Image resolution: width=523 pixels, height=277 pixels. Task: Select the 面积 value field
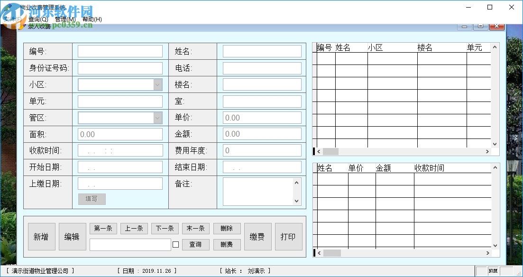point(120,135)
